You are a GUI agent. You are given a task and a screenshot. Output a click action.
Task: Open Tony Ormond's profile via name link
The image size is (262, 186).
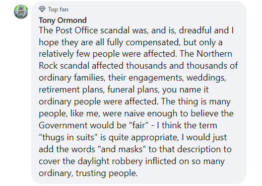pyautogui.click(x=63, y=20)
